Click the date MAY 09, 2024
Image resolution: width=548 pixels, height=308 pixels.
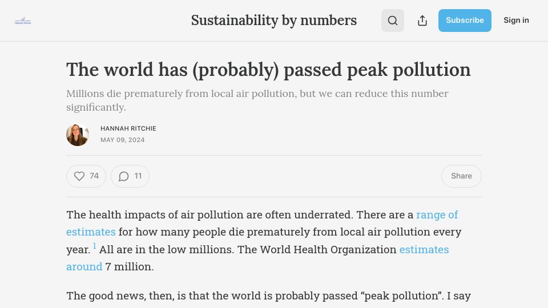[122, 140]
